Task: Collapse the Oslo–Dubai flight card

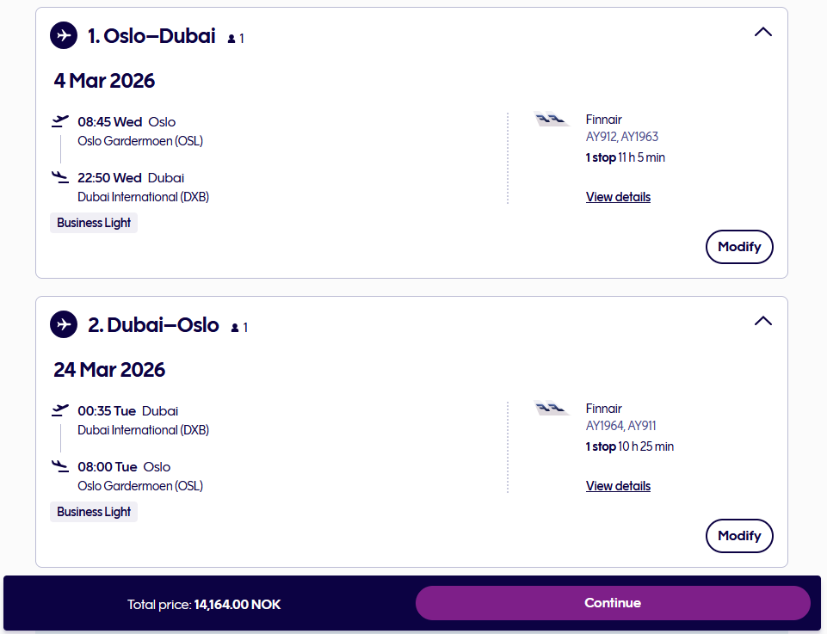Action: [762, 31]
